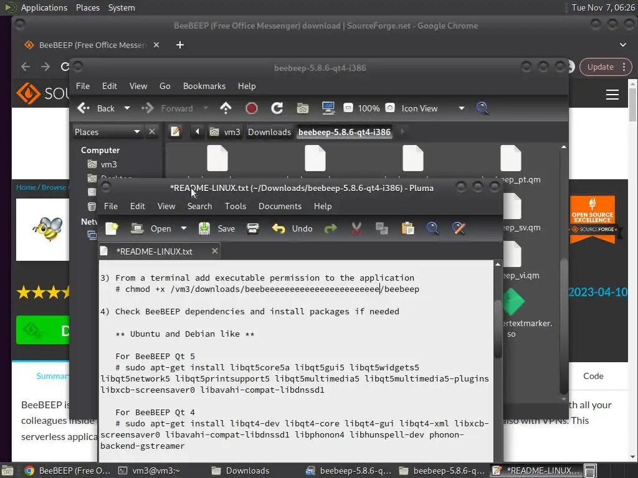The image size is (638, 478).
Task: Close the README-LINUX.txt tab
Action: point(215,251)
